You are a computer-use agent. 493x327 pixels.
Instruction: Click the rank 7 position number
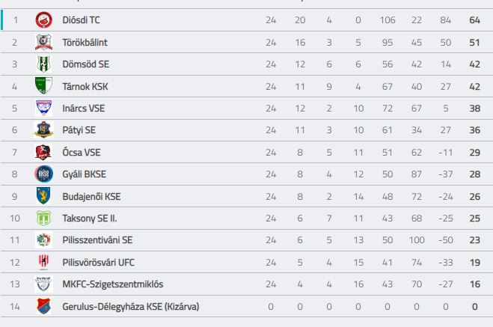point(14,152)
